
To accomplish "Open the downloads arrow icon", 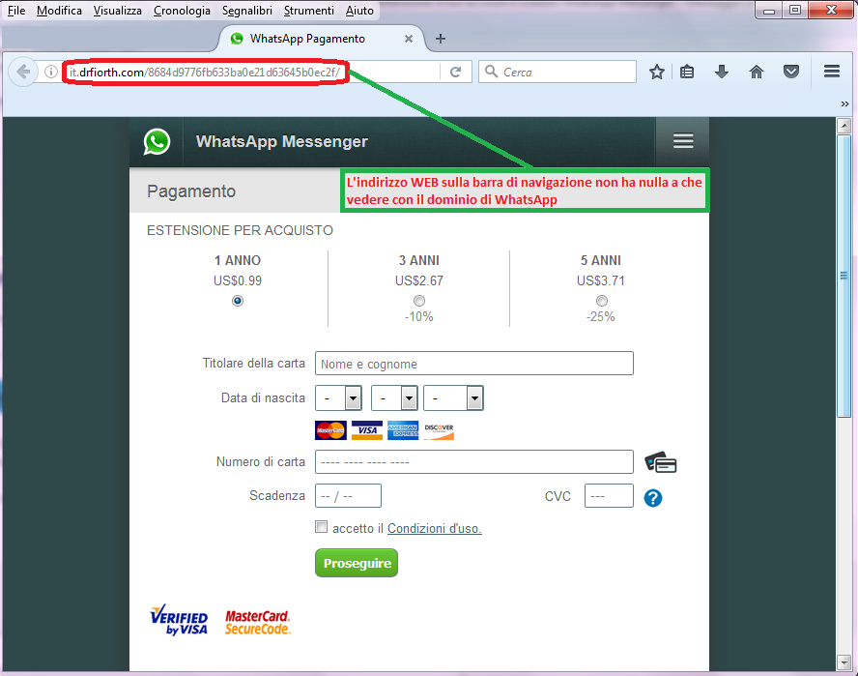I will [722, 72].
